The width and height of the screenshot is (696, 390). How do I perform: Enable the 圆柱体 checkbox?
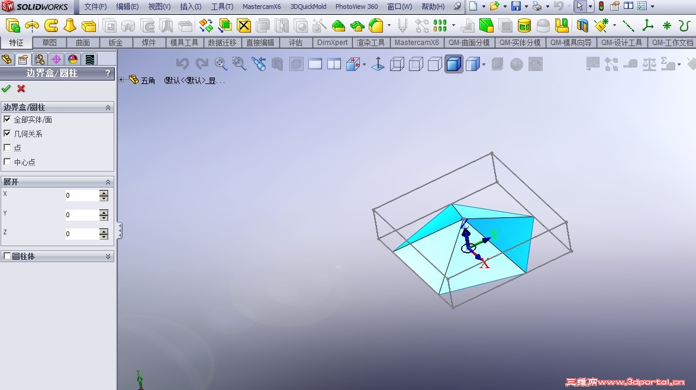point(7,256)
